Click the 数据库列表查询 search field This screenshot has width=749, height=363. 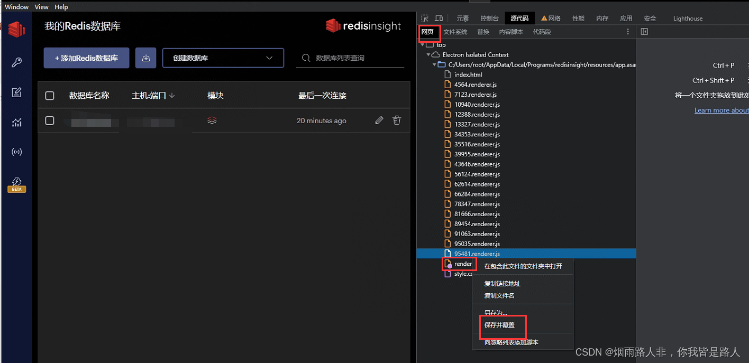pyautogui.click(x=350, y=58)
